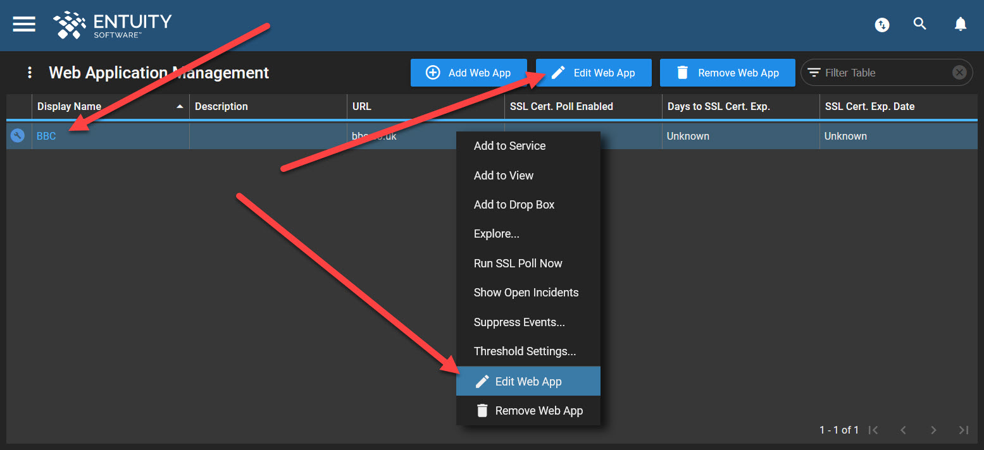Open the notifications bell
Image resolution: width=984 pixels, height=450 pixels.
pyautogui.click(x=960, y=24)
